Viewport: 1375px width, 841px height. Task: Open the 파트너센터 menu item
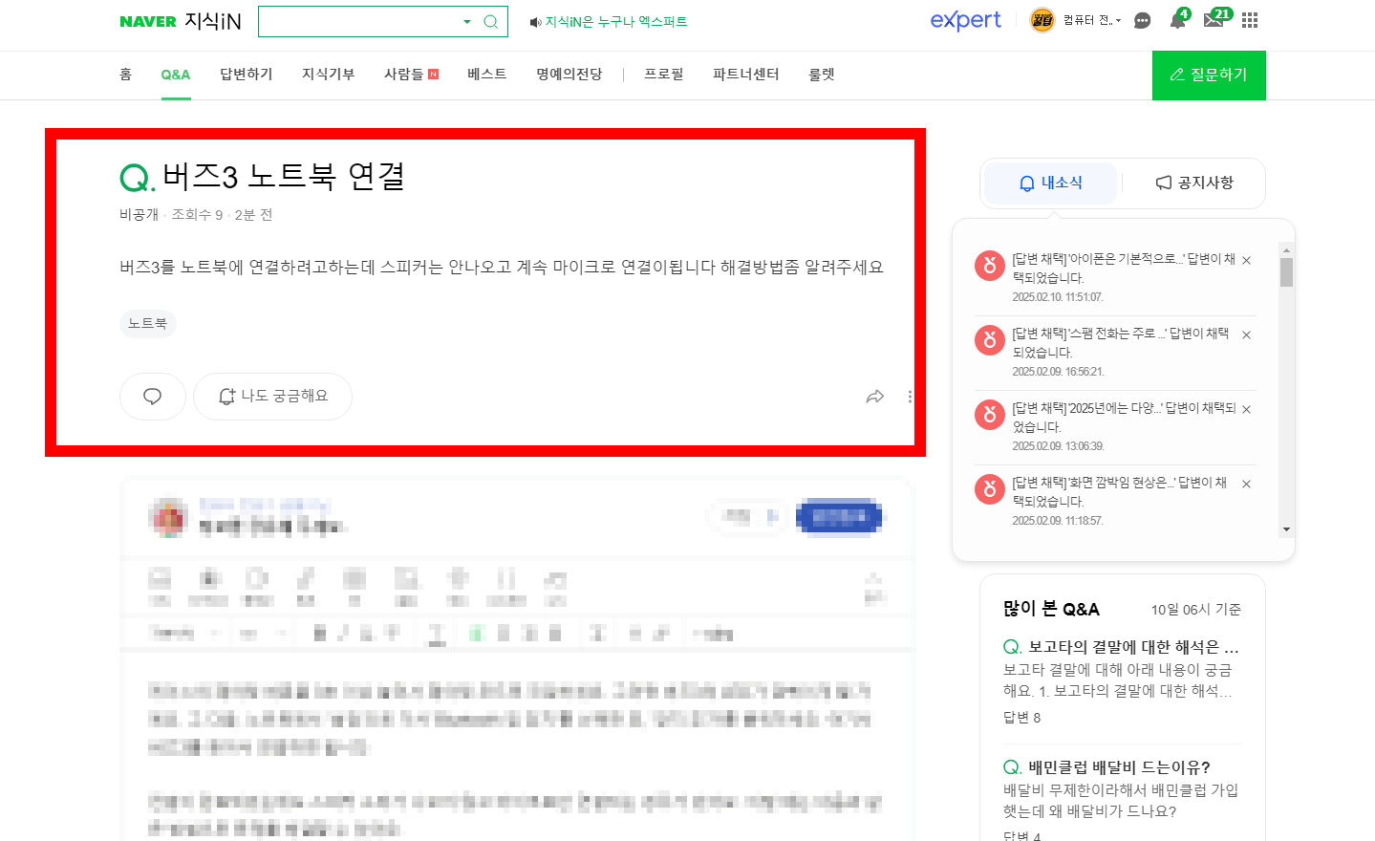pyautogui.click(x=746, y=74)
